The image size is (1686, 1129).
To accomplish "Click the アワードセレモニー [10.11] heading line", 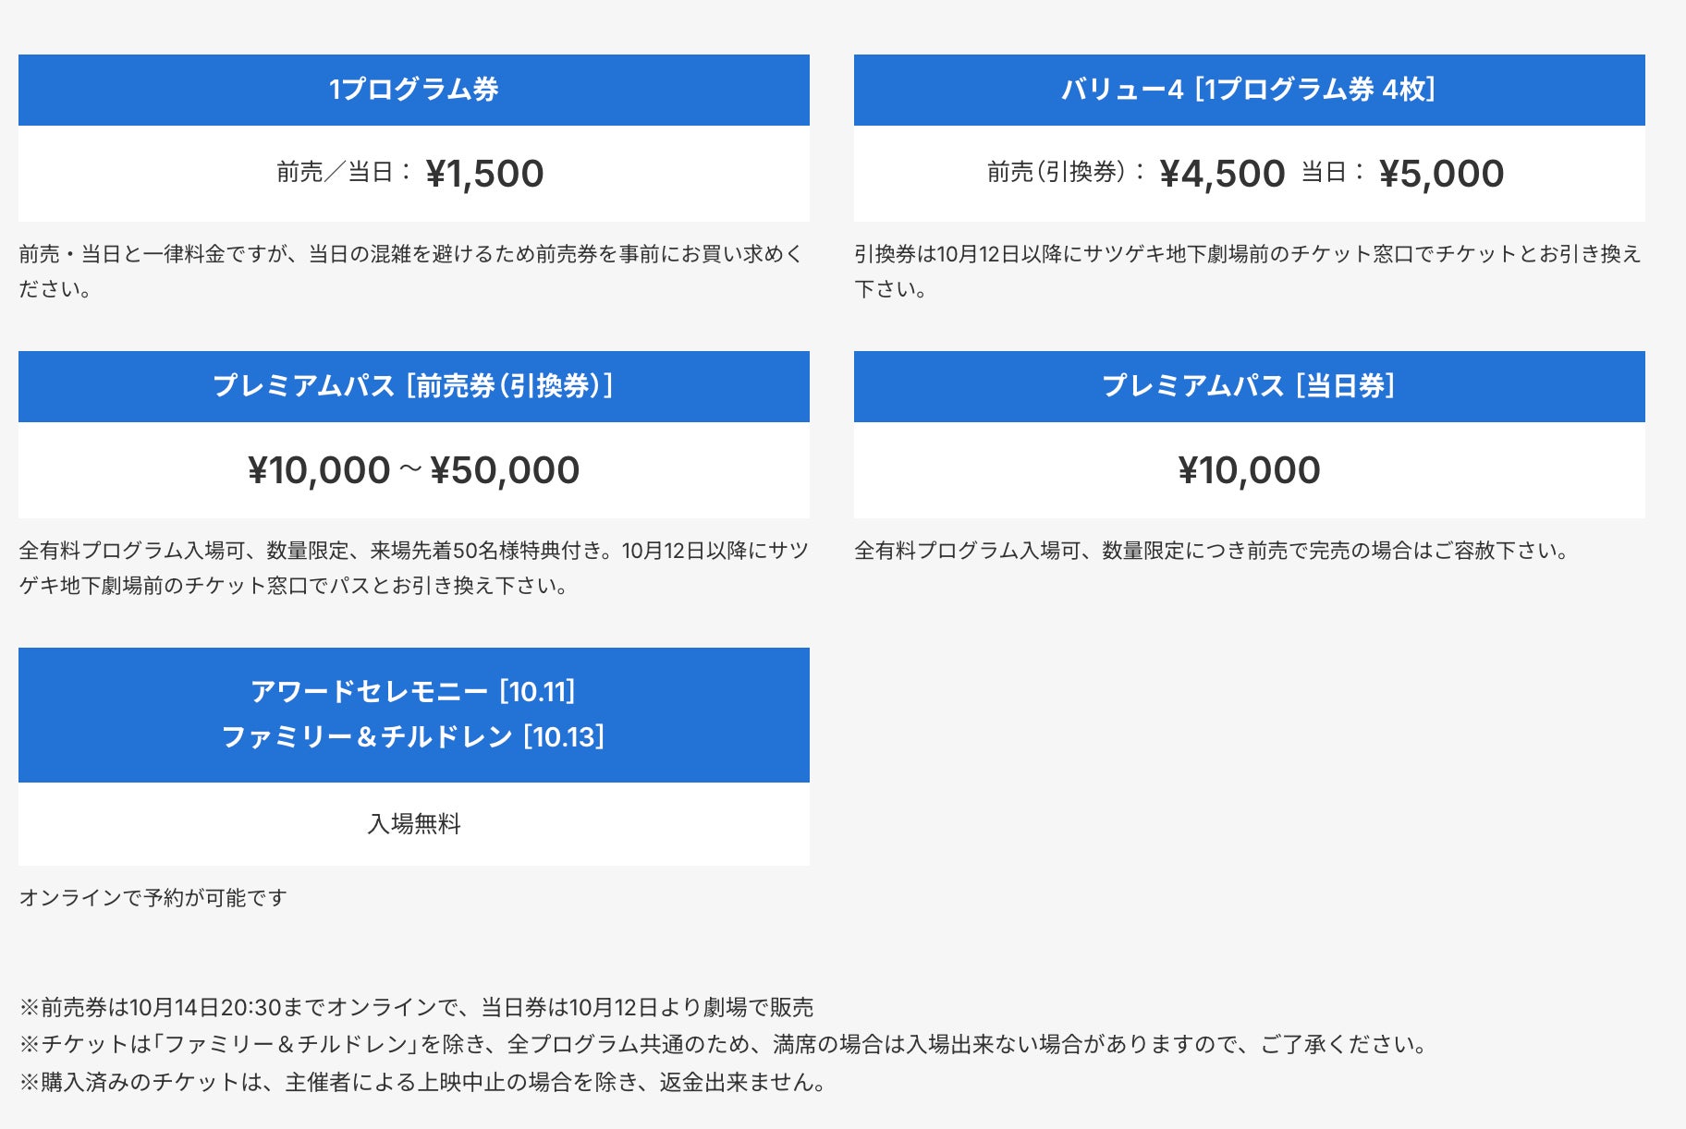I will pyautogui.click(x=414, y=692).
